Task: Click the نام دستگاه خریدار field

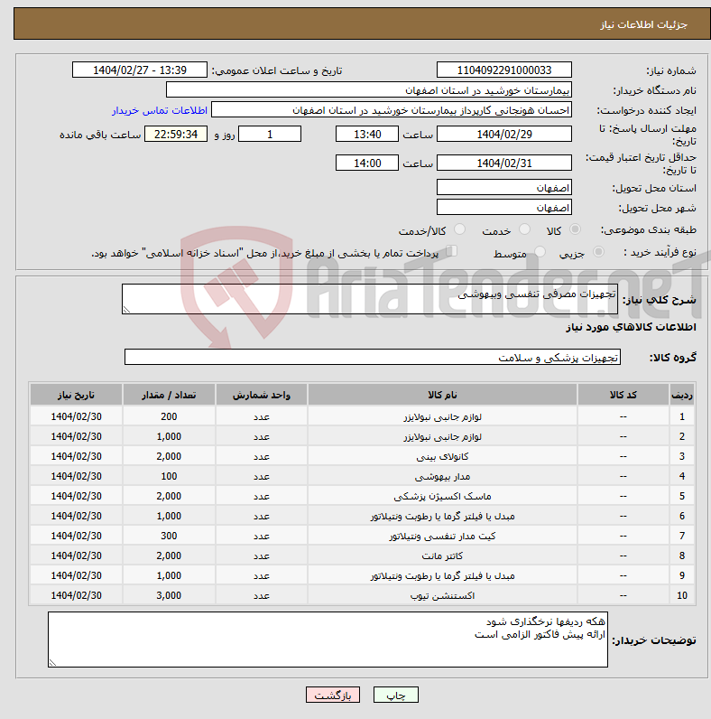Action: click(x=369, y=90)
